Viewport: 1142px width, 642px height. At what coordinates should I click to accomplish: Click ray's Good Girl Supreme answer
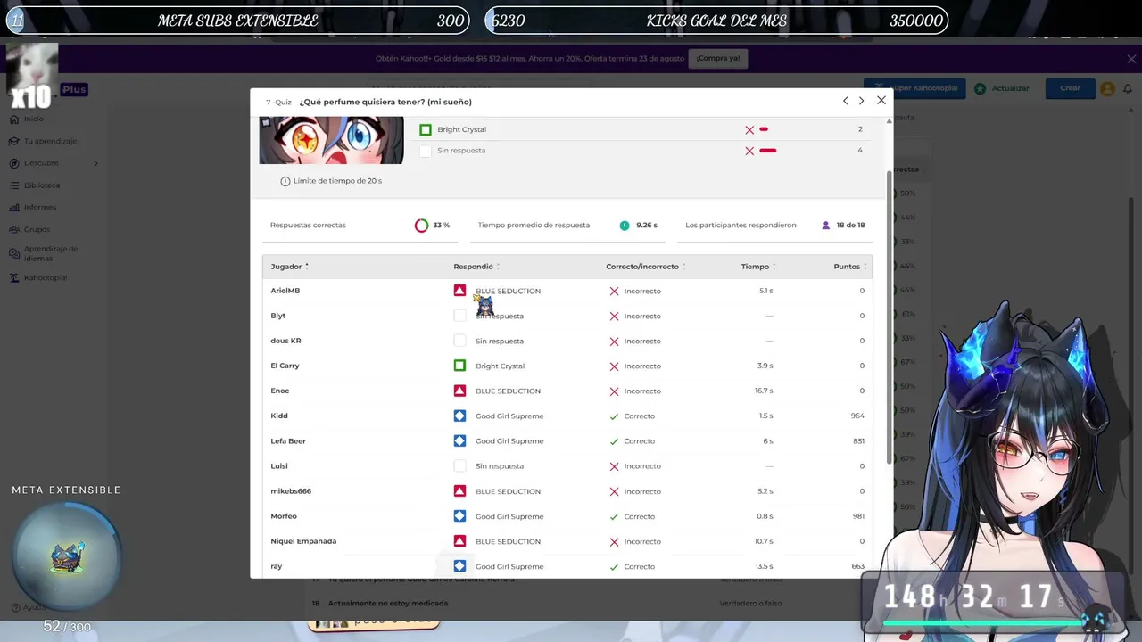pyautogui.click(x=509, y=566)
